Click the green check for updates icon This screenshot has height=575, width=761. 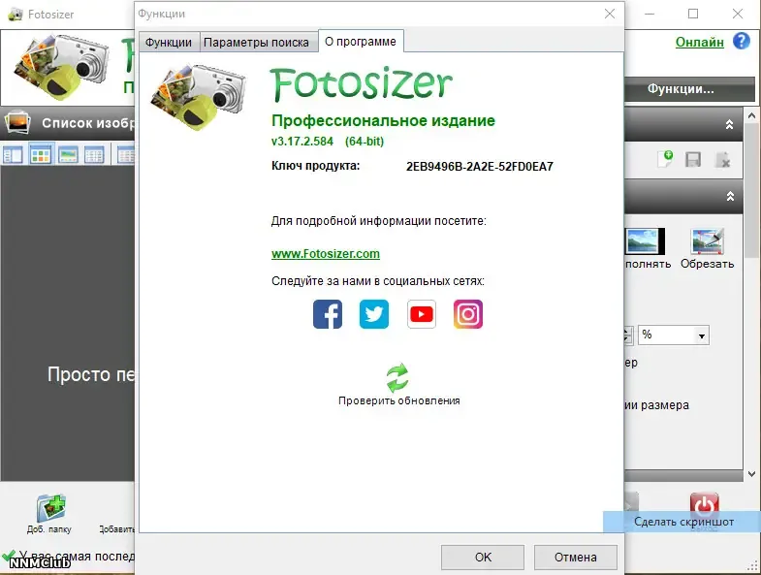(x=397, y=378)
